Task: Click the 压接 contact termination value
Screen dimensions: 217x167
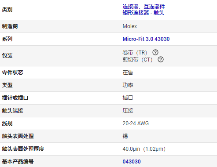Action: (128, 111)
